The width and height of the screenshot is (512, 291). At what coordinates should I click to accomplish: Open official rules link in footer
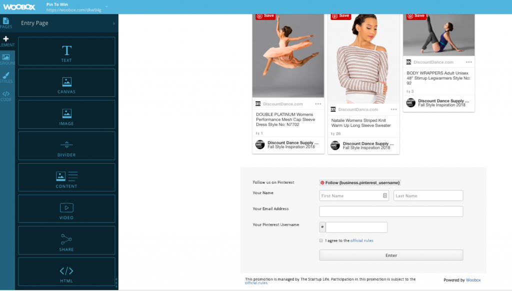coord(256,283)
